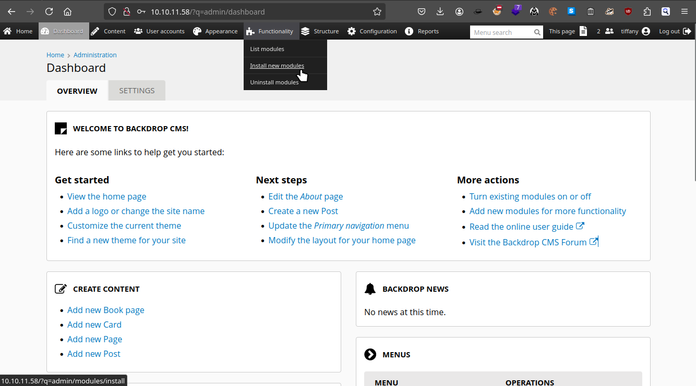
Task: Visit the Backdrop CMS Forum link
Action: point(533,242)
